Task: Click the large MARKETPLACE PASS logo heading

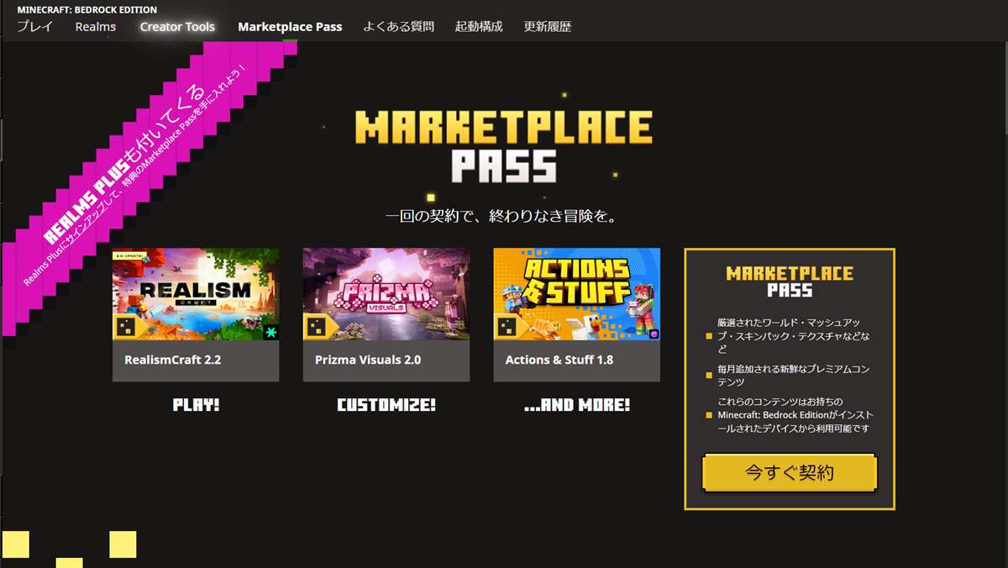Action: coord(504,147)
